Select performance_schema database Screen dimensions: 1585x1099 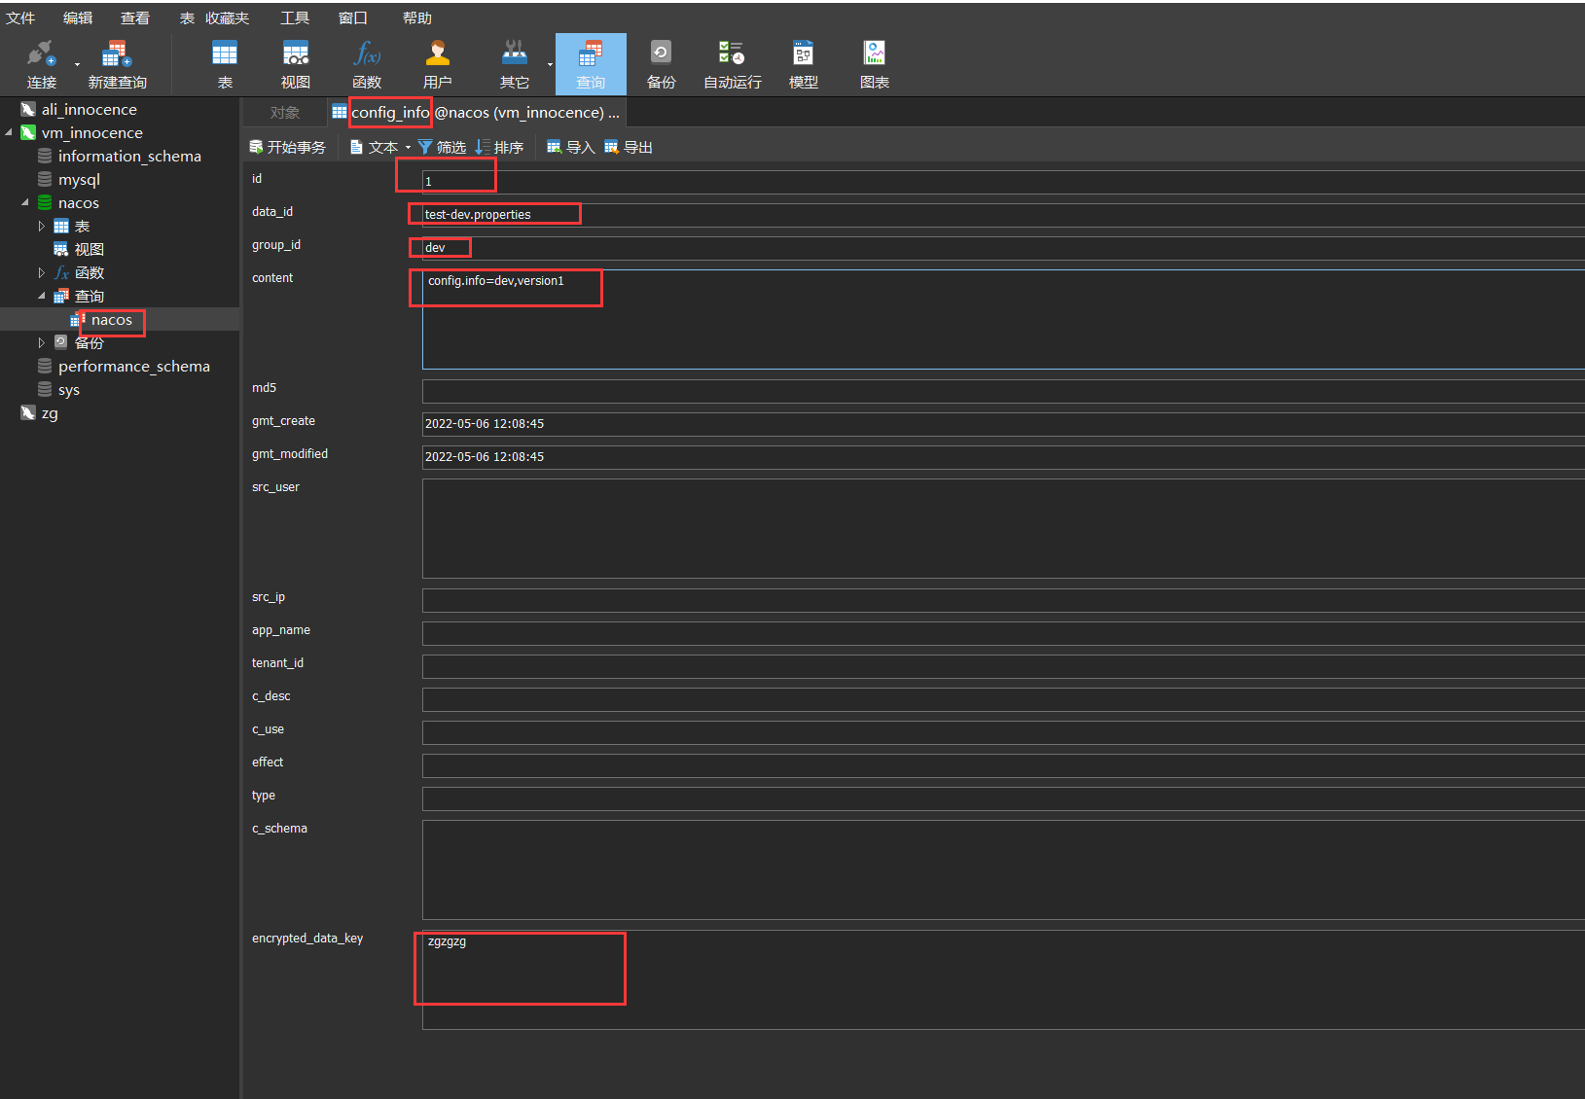point(133,366)
